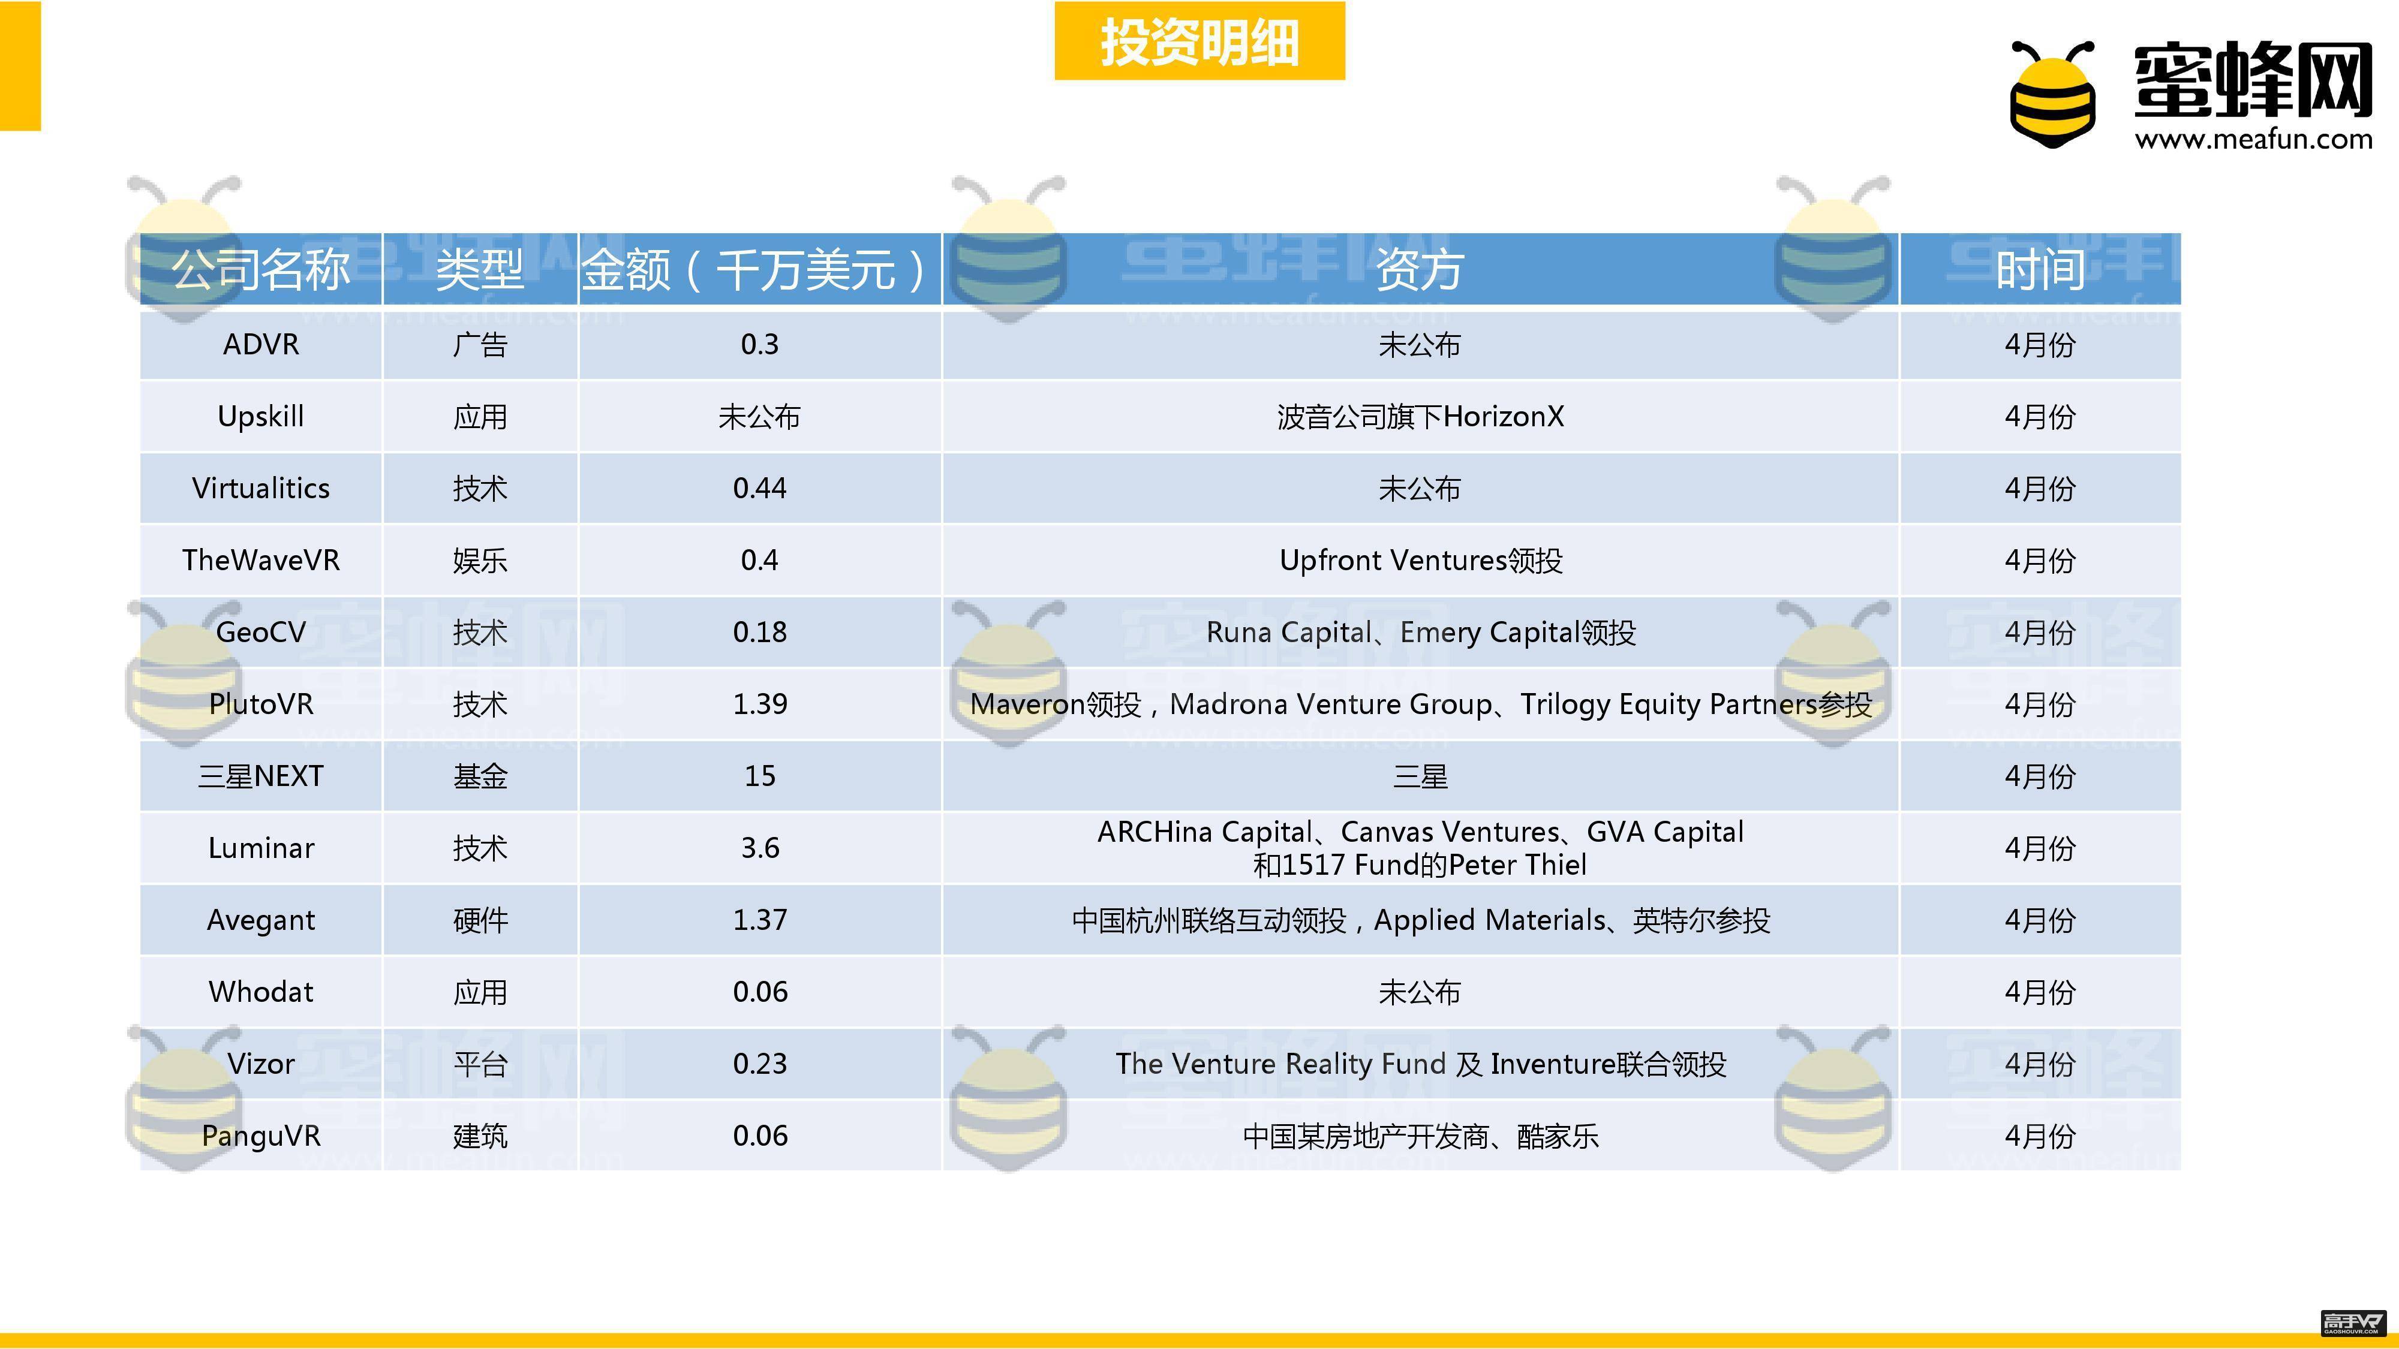Select the 时间 column header

click(2040, 269)
